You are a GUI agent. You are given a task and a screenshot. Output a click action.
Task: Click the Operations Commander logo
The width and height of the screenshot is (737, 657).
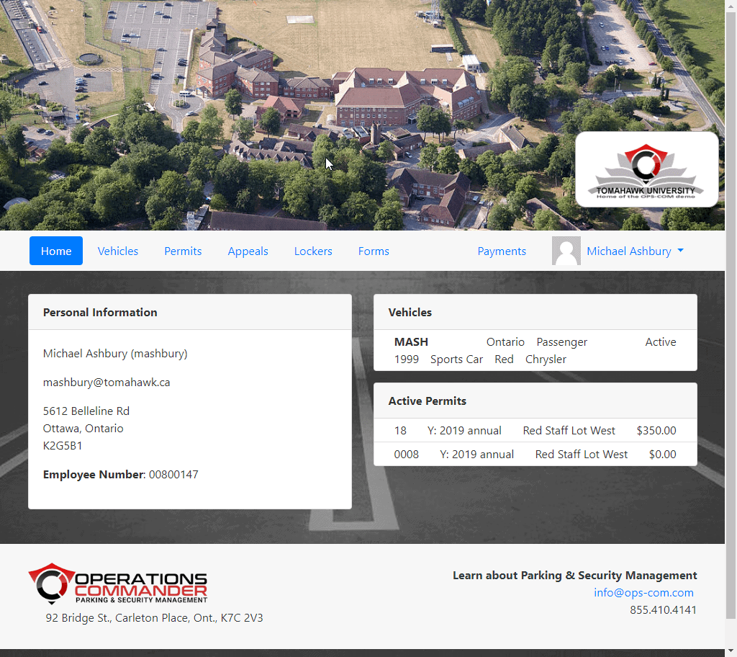pyautogui.click(x=117, y=583)
